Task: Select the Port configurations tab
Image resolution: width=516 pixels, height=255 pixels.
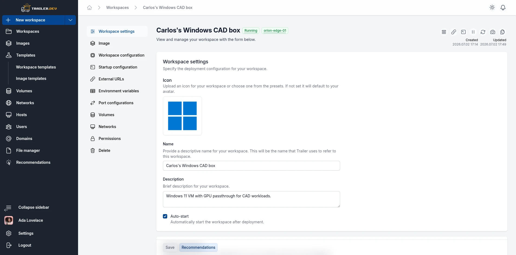Action: click(x=117, y=103)
